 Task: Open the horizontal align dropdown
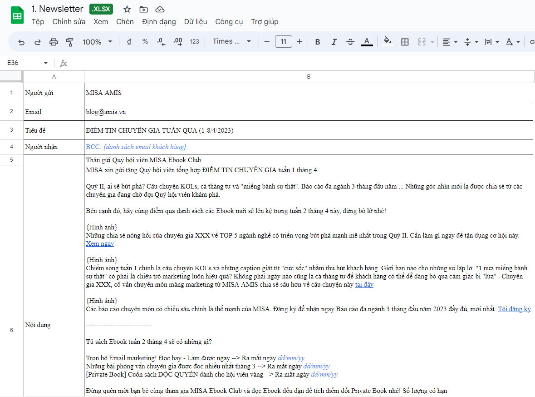[450, 42]
